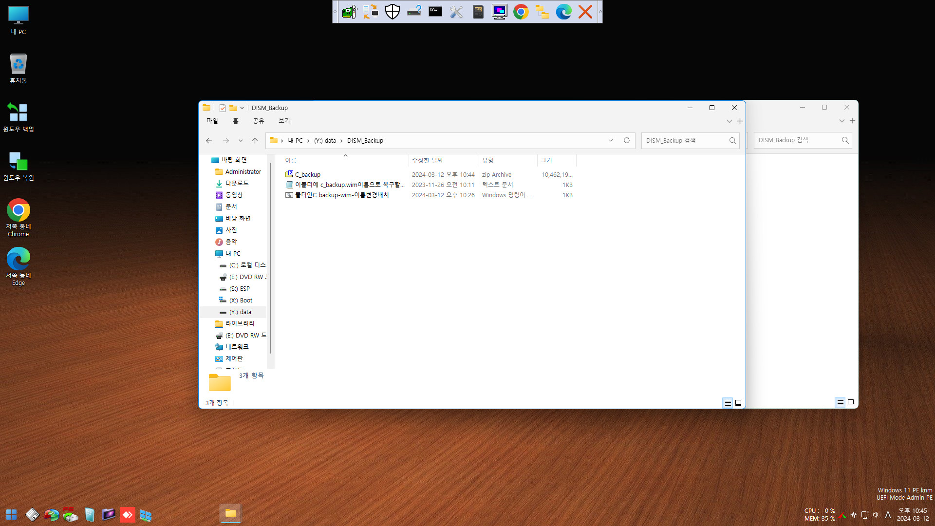The width and height of the screenshot is (935, 526).
Task: Launch the 윈도우 복원 desktop shortcut
Action: click(19, 166)
